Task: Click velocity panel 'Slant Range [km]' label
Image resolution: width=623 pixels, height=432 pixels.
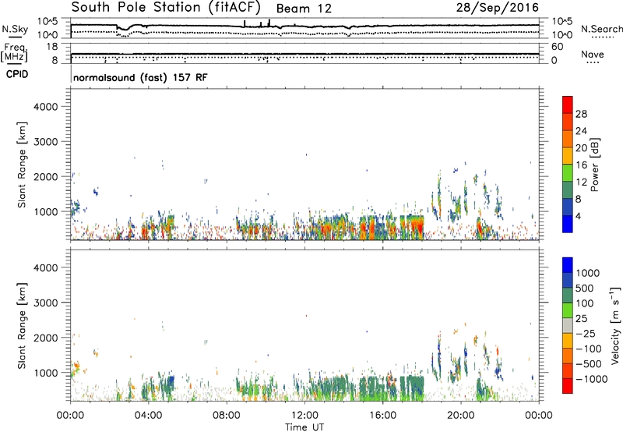Action: point(22,325)
